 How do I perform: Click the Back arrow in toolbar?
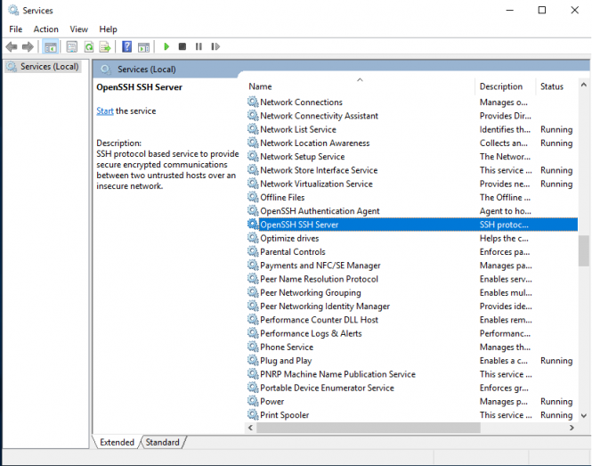coord(12,46)
